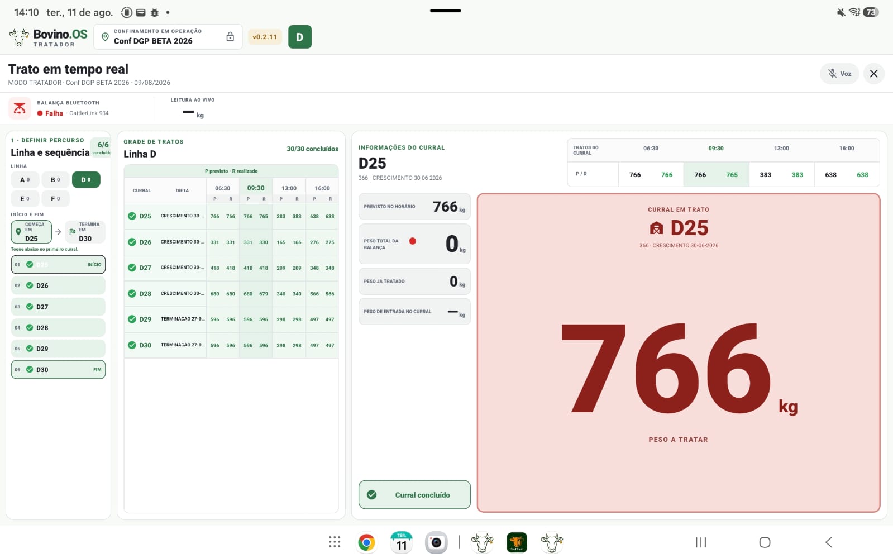This screenshot has height=558, width=893.
Task: Select line D
Action: (x=86, y=180)
